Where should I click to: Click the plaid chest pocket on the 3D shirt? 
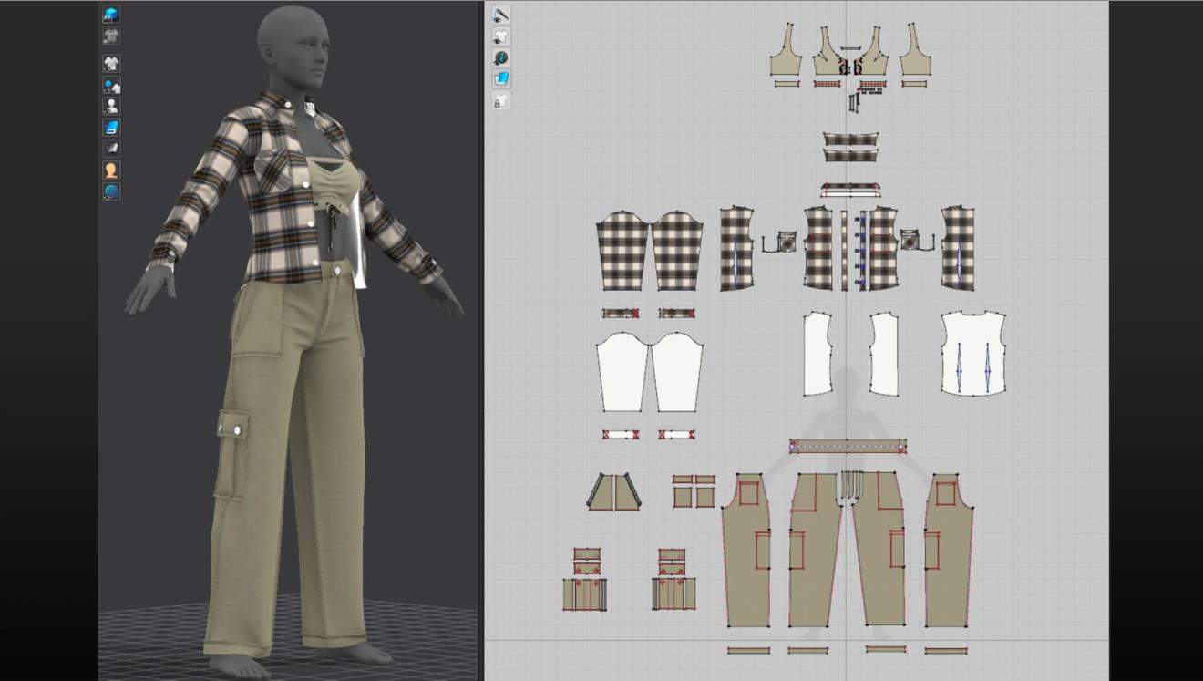tap(274, 169)
